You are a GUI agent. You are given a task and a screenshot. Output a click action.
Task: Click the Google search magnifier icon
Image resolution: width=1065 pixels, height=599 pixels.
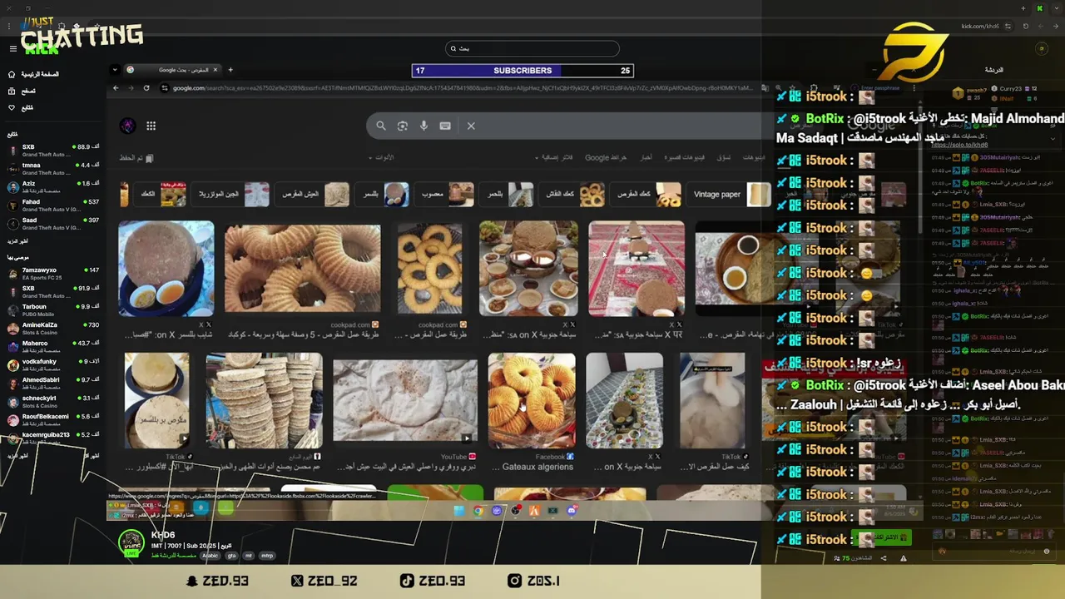click(x=381, y=126)
